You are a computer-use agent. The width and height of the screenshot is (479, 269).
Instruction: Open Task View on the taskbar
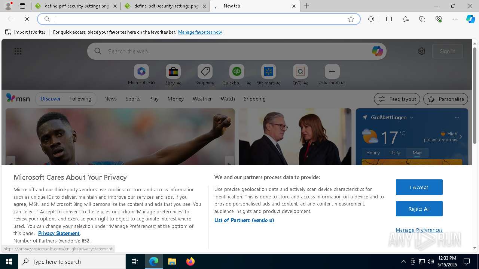(135, 262)
